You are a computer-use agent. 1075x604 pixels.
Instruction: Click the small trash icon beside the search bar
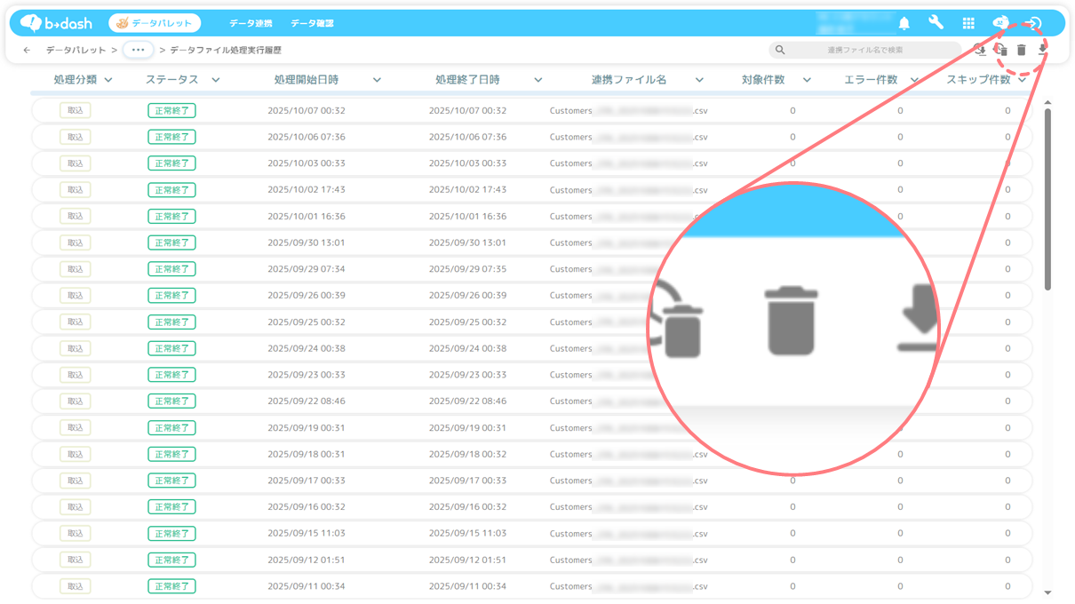pyautogui.click(x=1022, y=51)
